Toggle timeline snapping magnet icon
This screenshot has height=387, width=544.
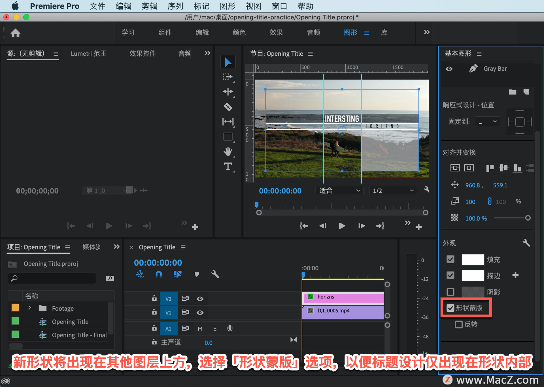point(159,274)
